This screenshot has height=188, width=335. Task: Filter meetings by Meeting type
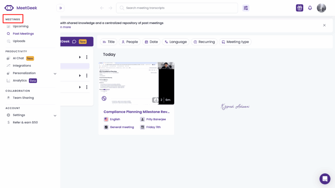pos(235,41)
